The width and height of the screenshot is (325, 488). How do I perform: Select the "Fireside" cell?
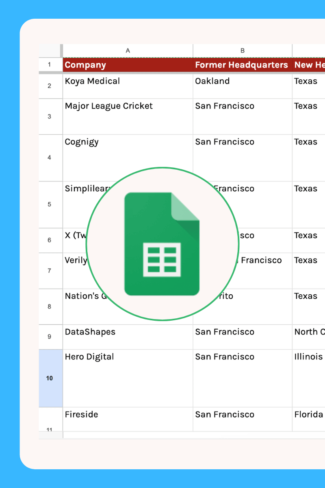point(128,419)
